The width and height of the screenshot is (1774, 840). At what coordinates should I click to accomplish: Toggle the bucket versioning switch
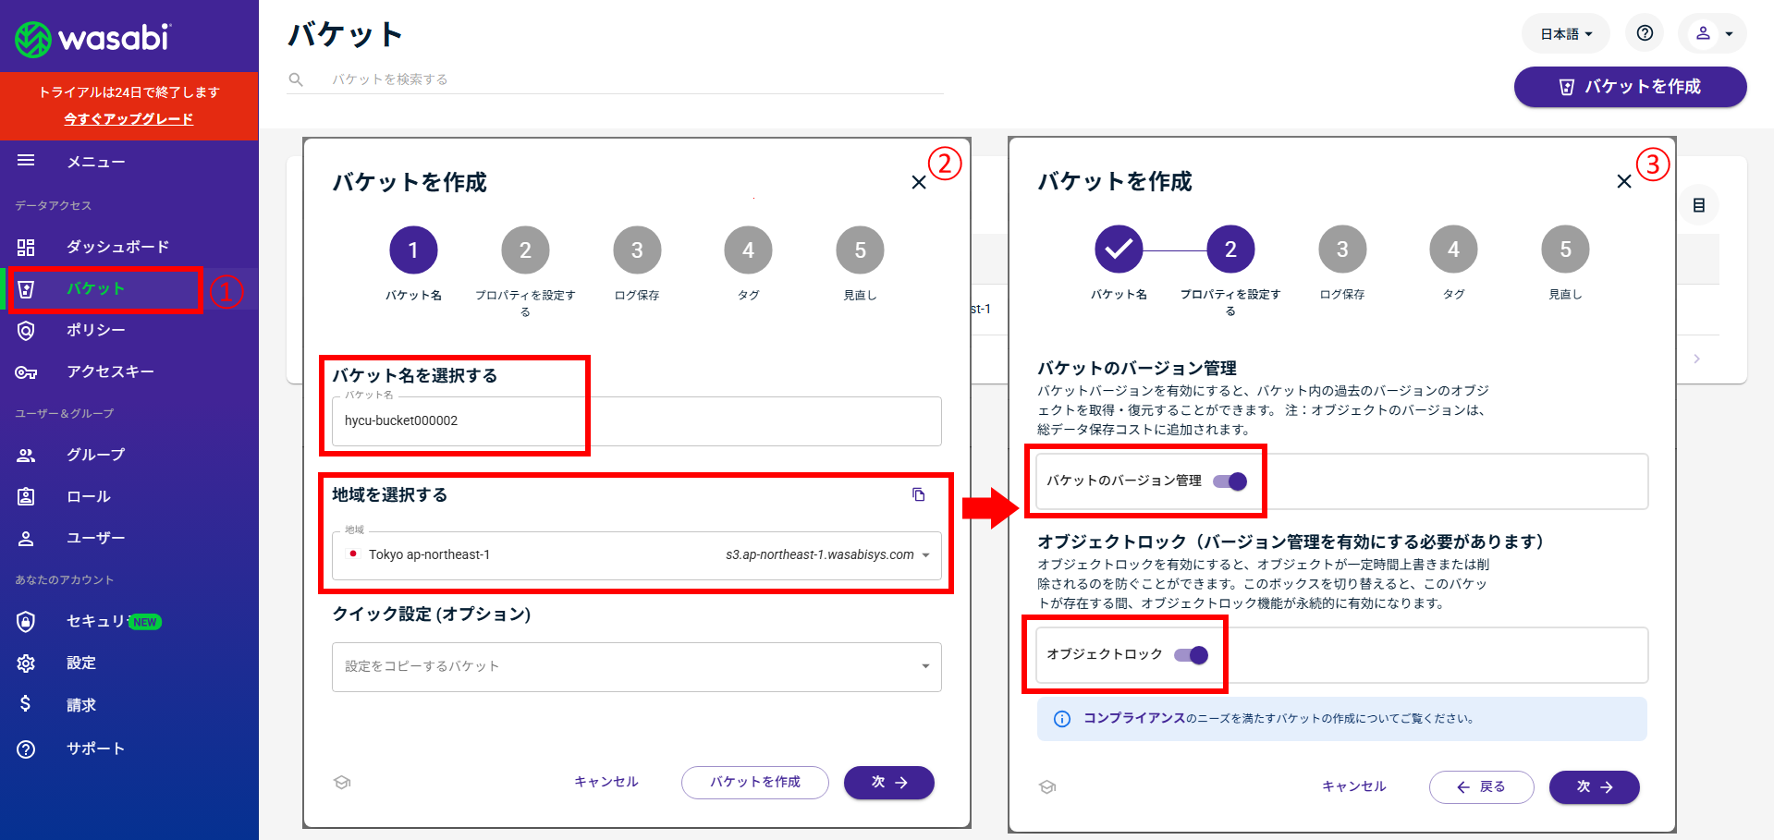pos(1230,481)
